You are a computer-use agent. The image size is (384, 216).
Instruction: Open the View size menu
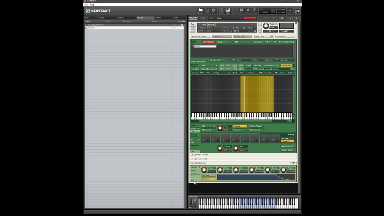[290, 11]
